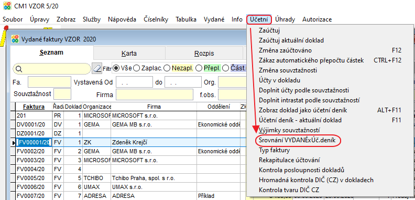The width and height of the screenshot is (415, 200).
Task: Select invoice row FV0007/20 ADRESA
Action: tap(128, 196)
